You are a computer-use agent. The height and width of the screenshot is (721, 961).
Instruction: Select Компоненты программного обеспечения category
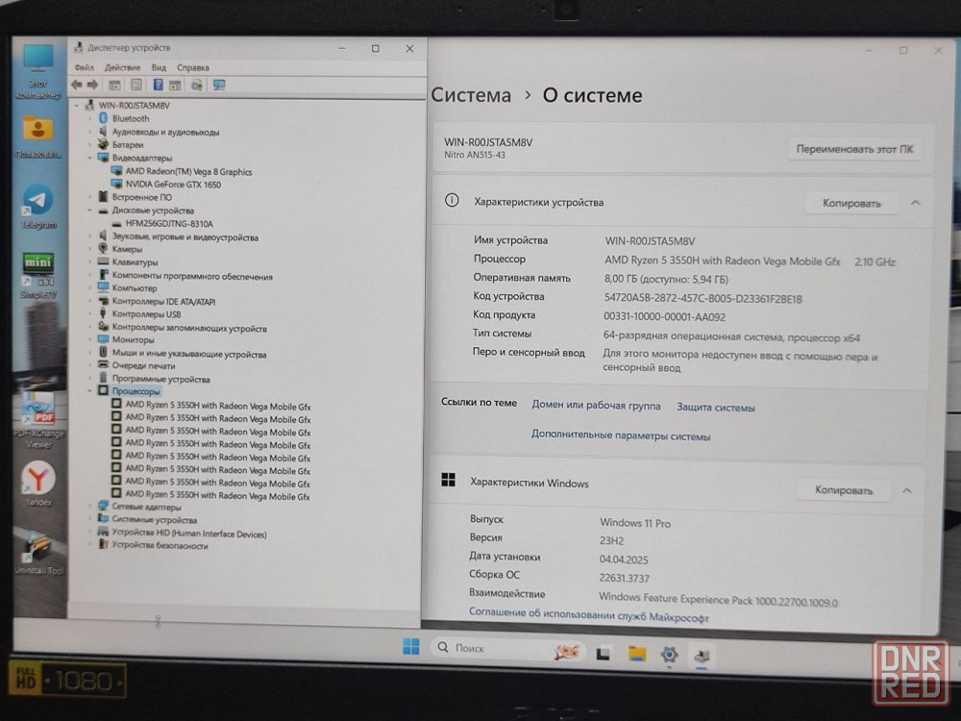(192, 277)
